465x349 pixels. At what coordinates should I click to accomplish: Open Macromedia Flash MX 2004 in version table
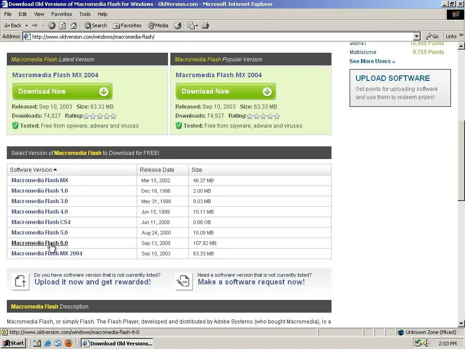click(47, 254)
